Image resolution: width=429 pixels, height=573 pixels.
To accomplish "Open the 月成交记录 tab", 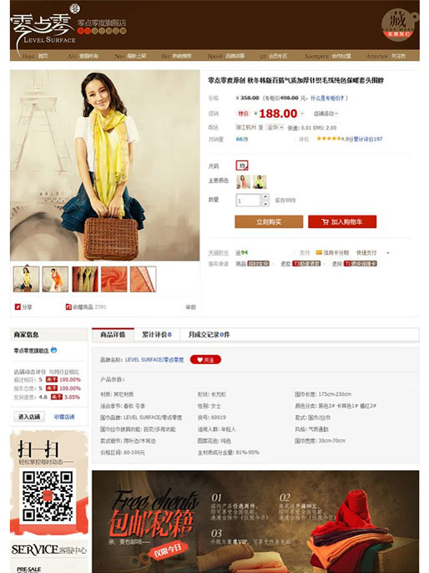I will point(209,334).
